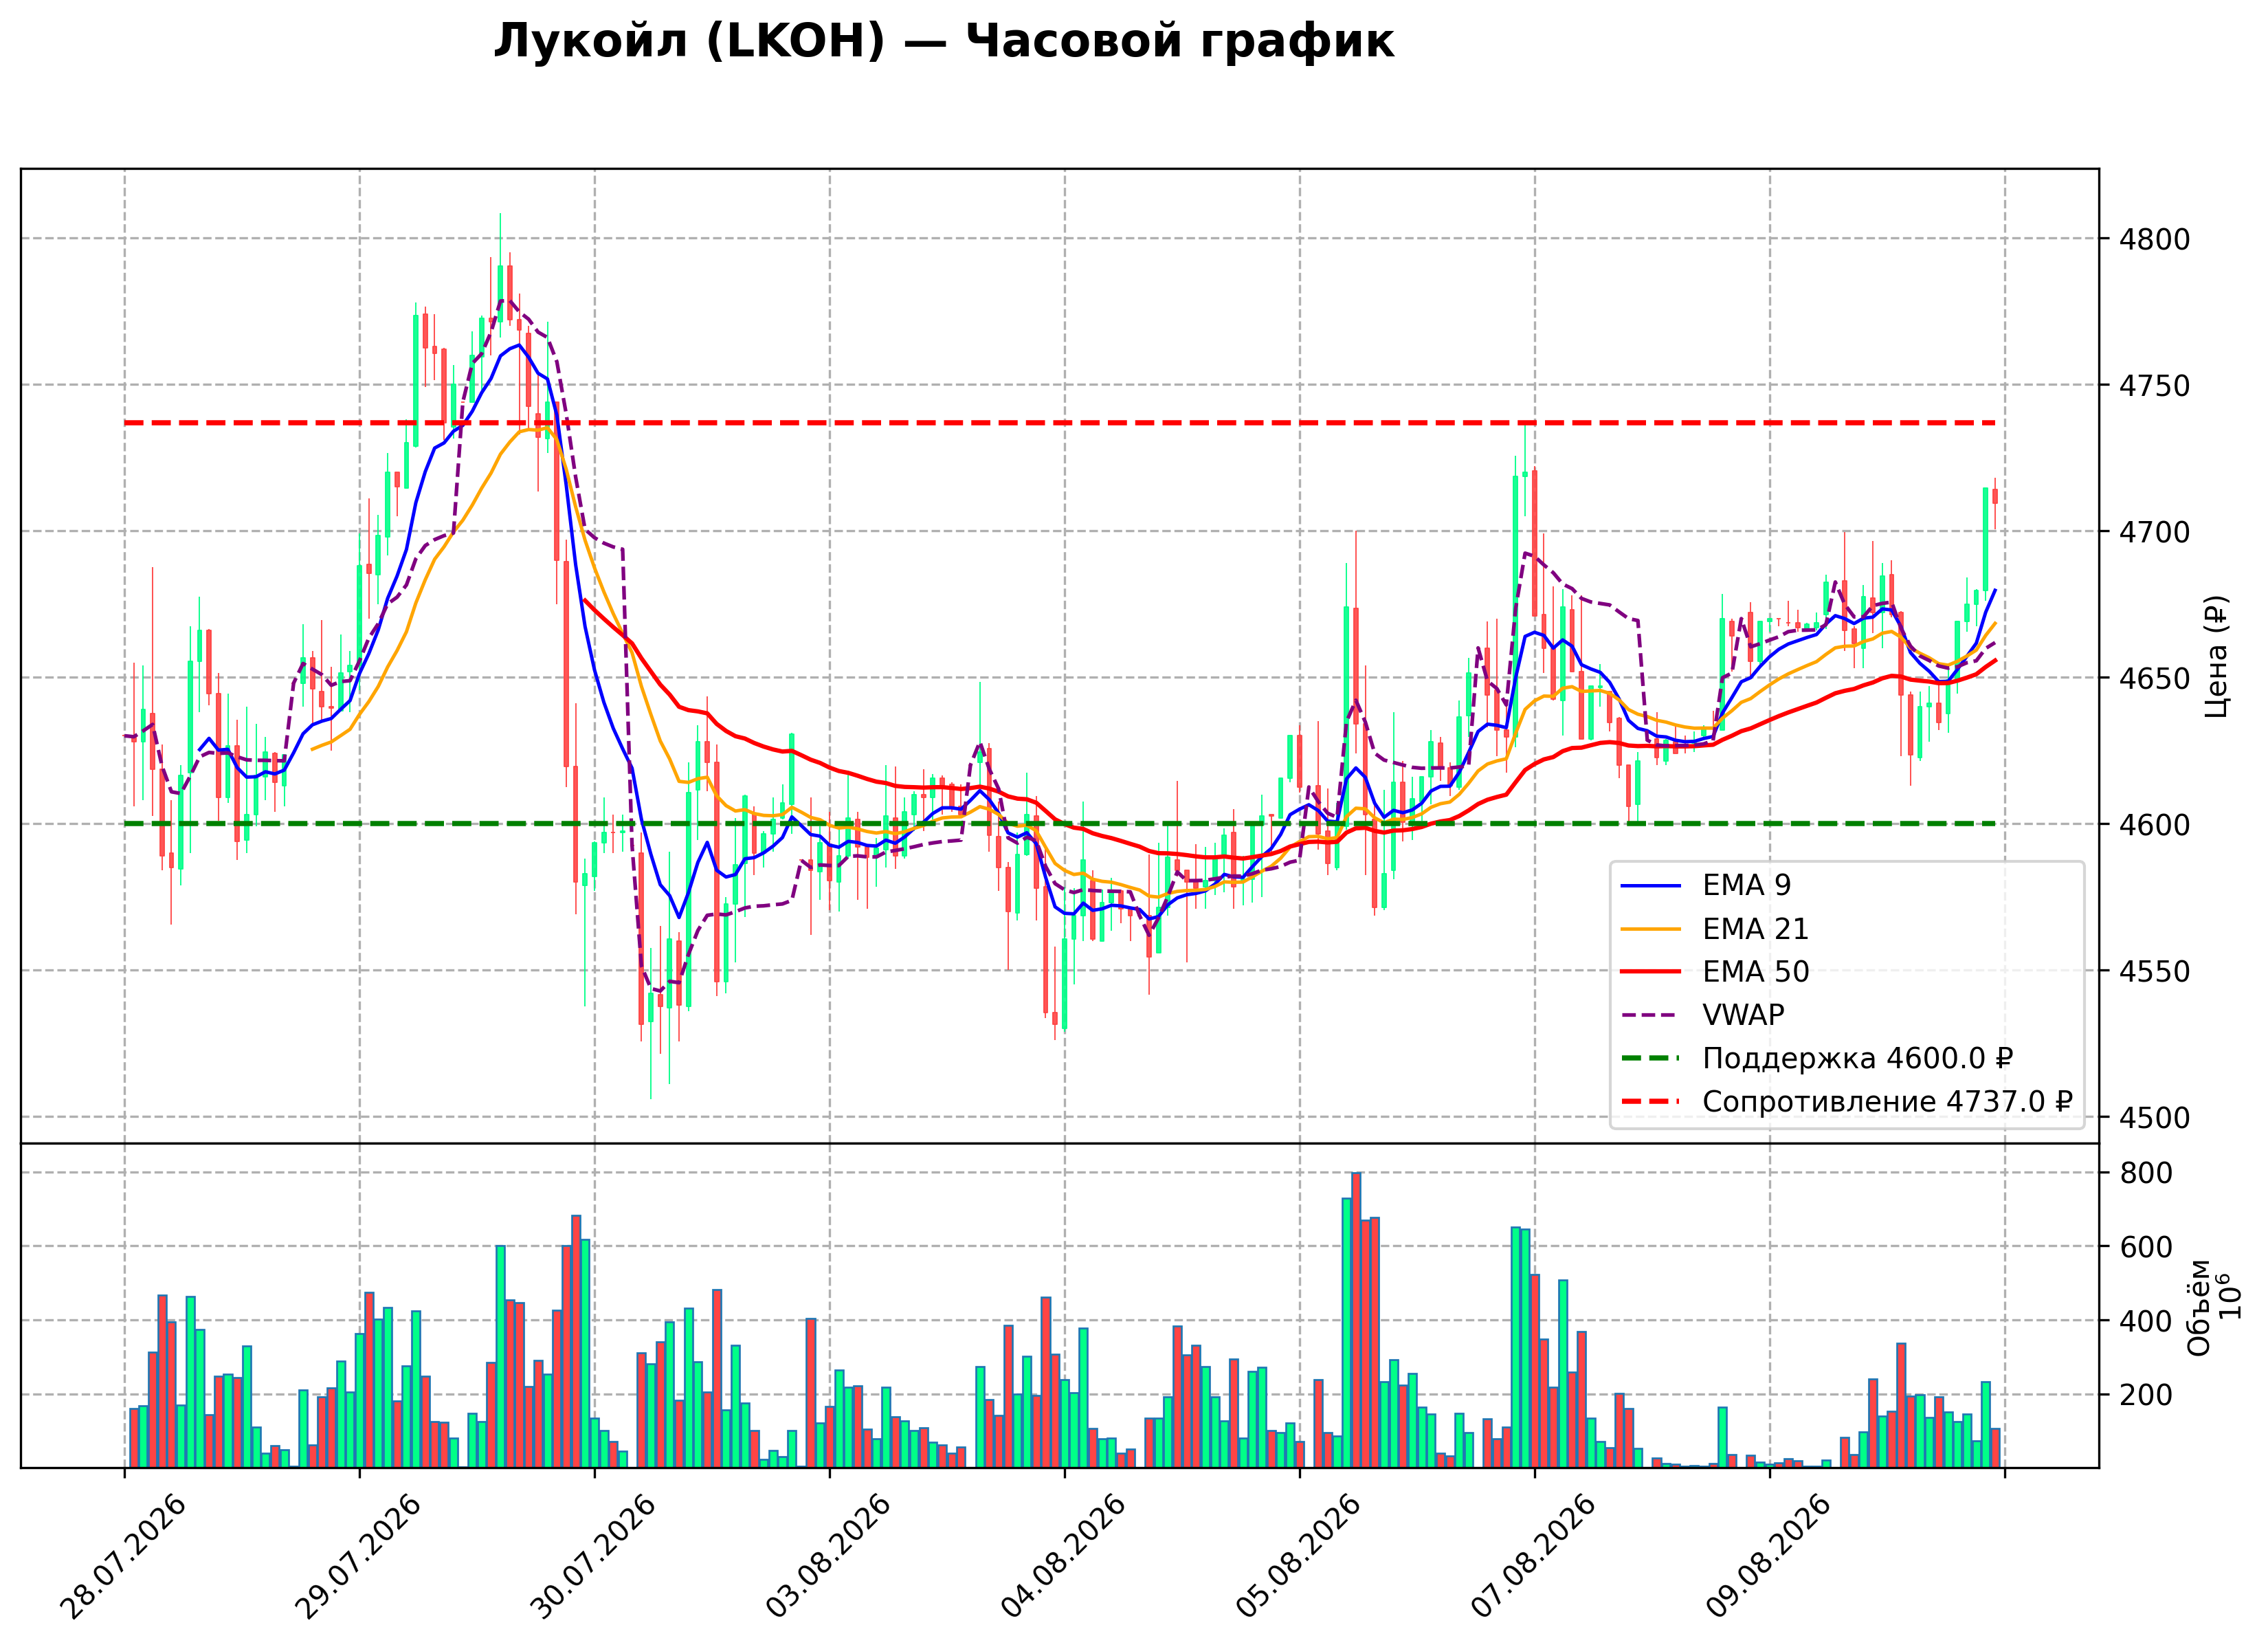
Task: Click the "Цена (₽)" axis title
Action: coord(2216,657)
